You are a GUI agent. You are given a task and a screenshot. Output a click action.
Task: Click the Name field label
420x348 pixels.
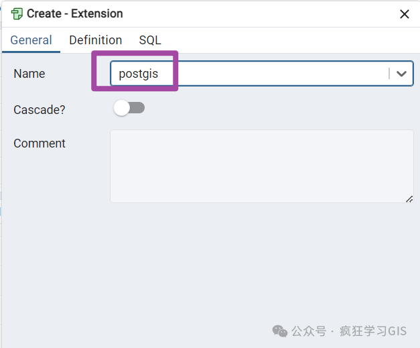click(29, 74)
